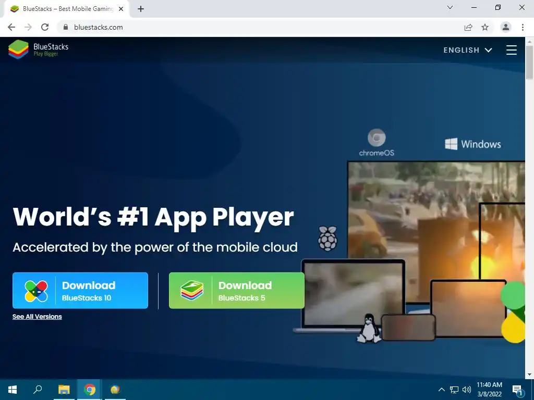
Task: Open the network status tray icon
Action: pos(454,390)
